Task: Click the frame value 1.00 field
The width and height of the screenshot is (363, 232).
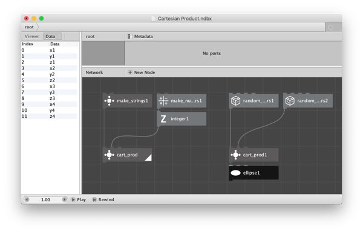Action: (x=45, y=199)
